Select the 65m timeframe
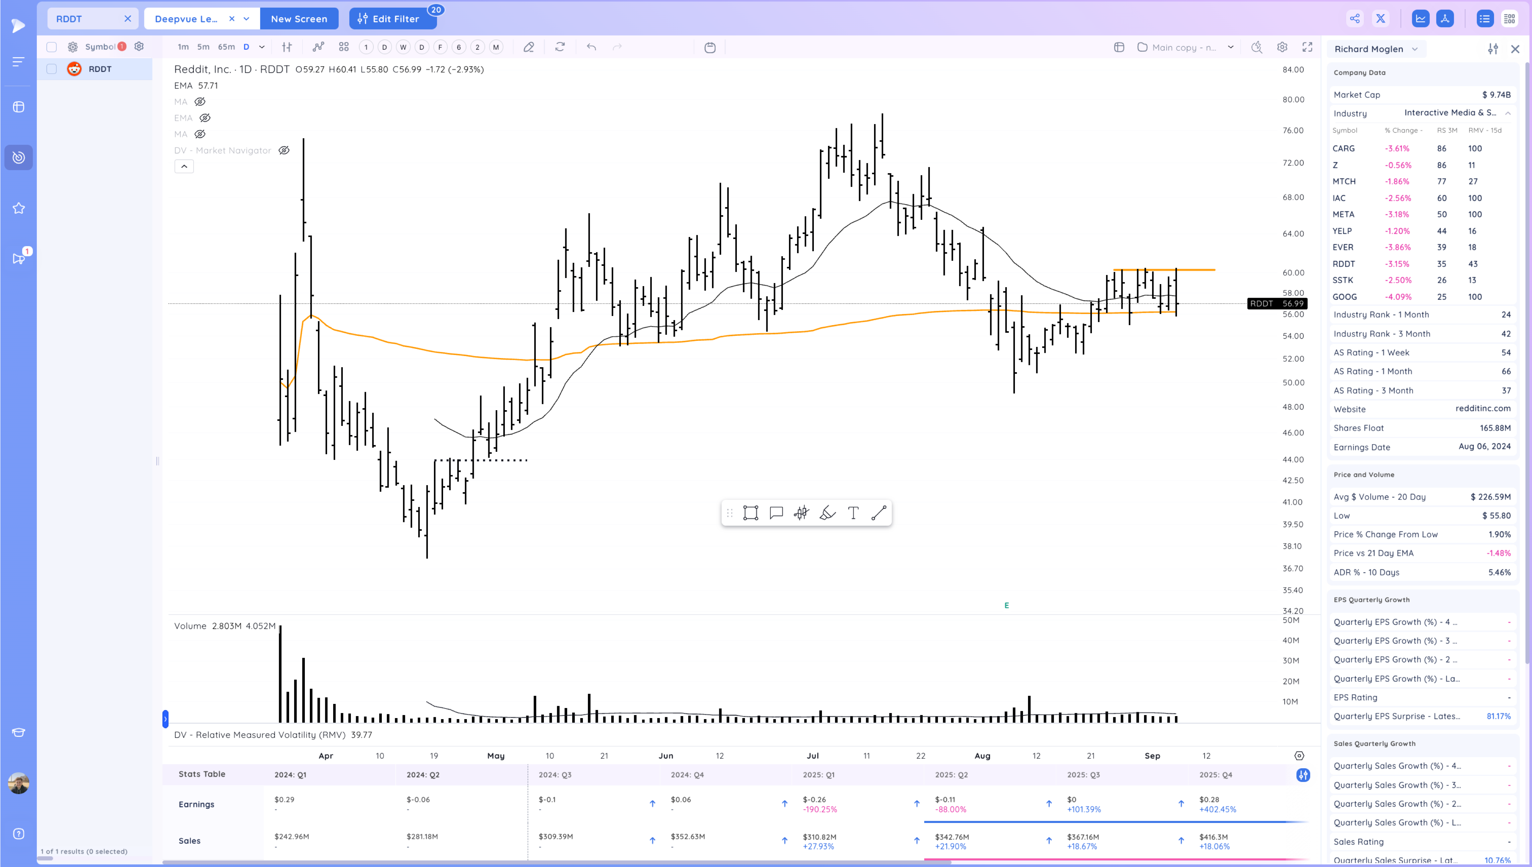Viewport: 1532px width, 867px height. (226, 47)
